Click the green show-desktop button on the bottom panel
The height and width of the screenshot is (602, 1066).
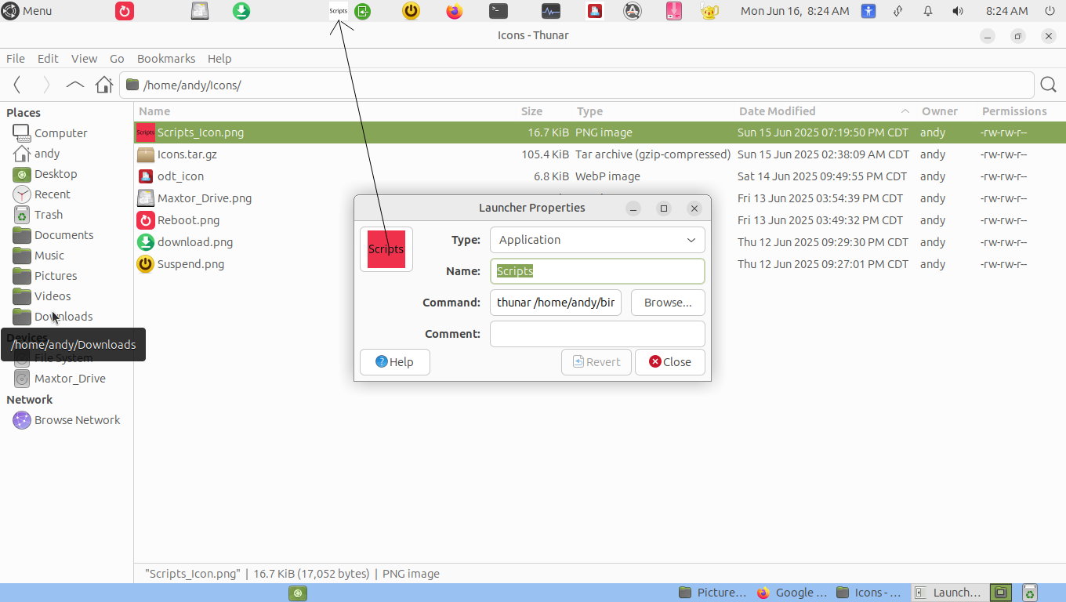(297, 593)
